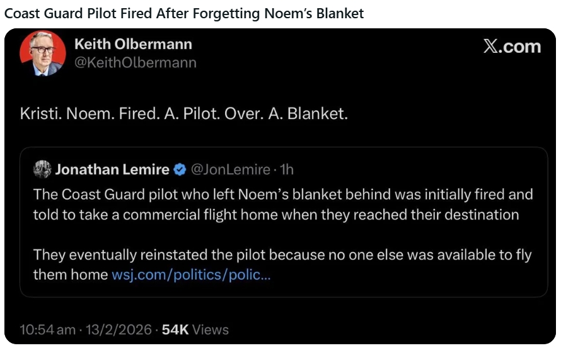Click the 1h timestamp on quoted post

coord(286,169)
